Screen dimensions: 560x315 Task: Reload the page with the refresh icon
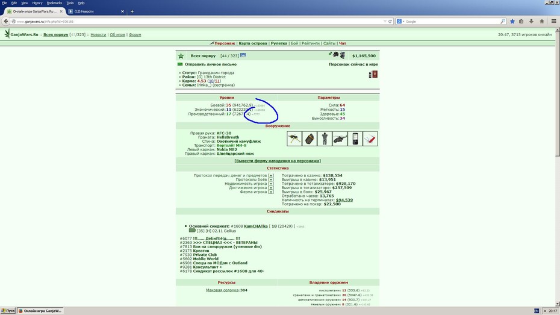390,22
